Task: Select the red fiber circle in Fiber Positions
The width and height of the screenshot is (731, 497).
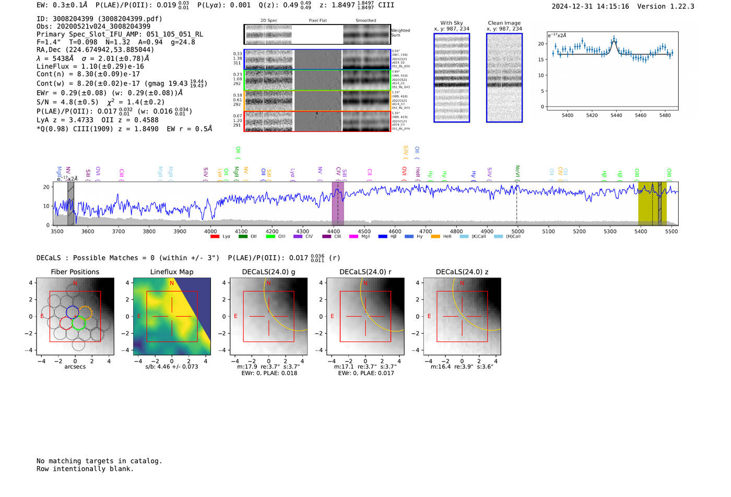Action: [x=66, y=323]
